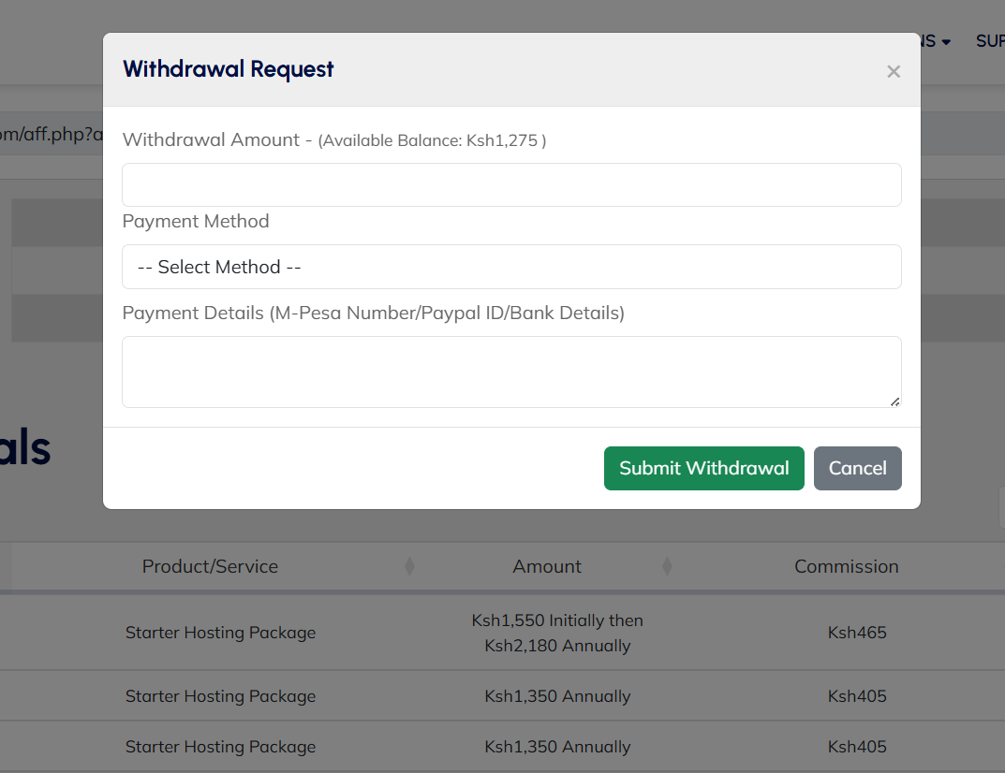Sort by Product/Service column arrows
Viewport: 1005px width, 773px height.
coord(409,566)
